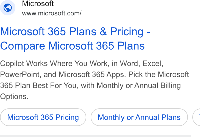Screen dimensions: 200x137
Task: Click the gray bar below the chips
Action: click(96, 136)
